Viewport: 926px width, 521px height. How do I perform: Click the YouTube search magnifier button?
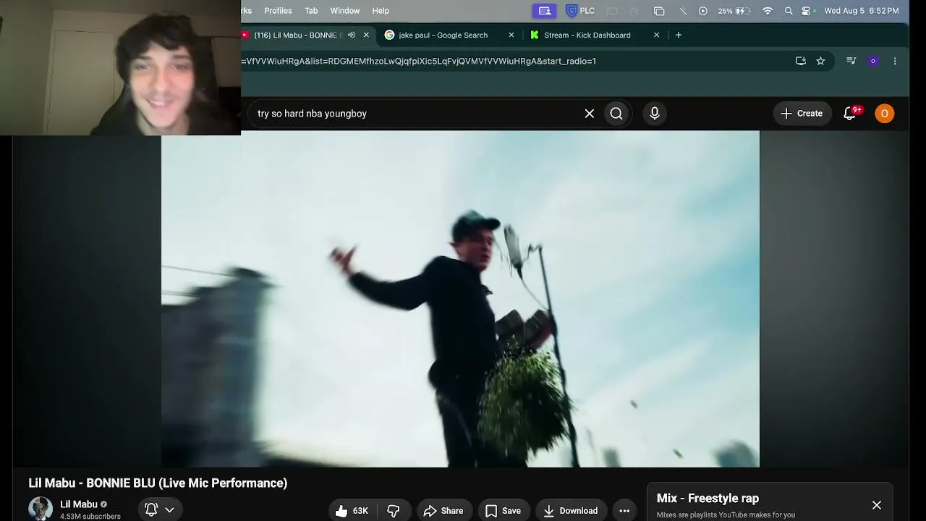click(616, 114)
